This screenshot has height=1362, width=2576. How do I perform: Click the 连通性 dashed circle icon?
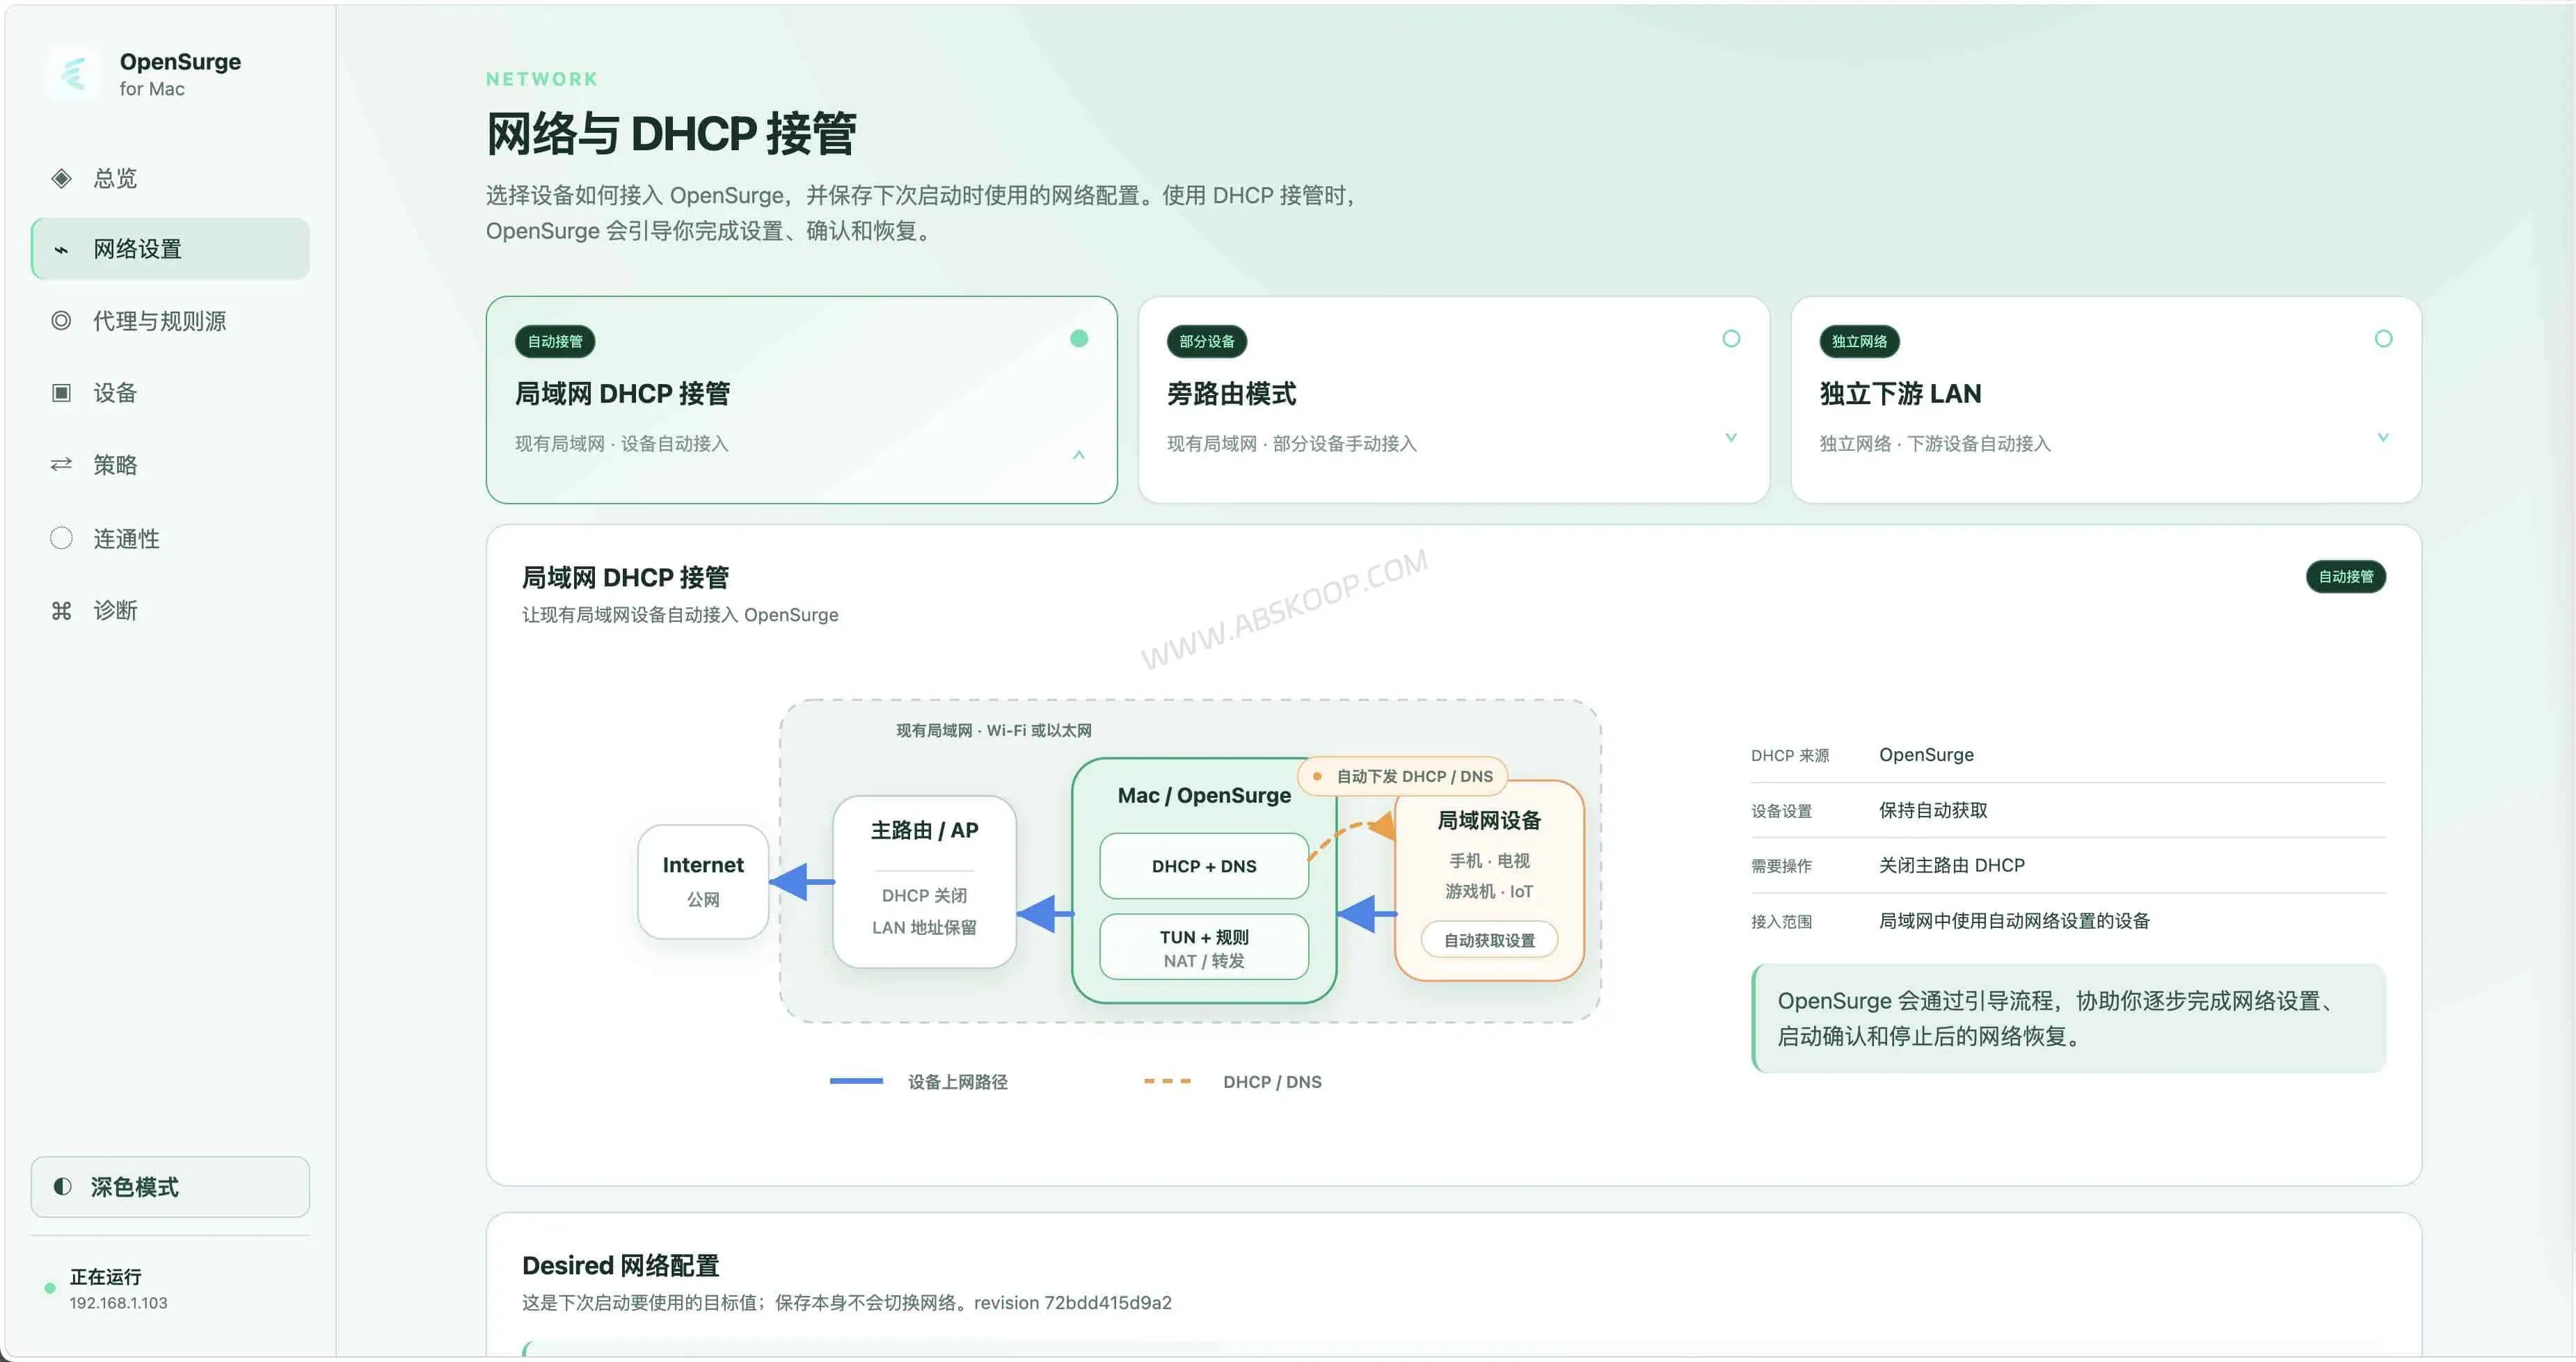[61, 538]
